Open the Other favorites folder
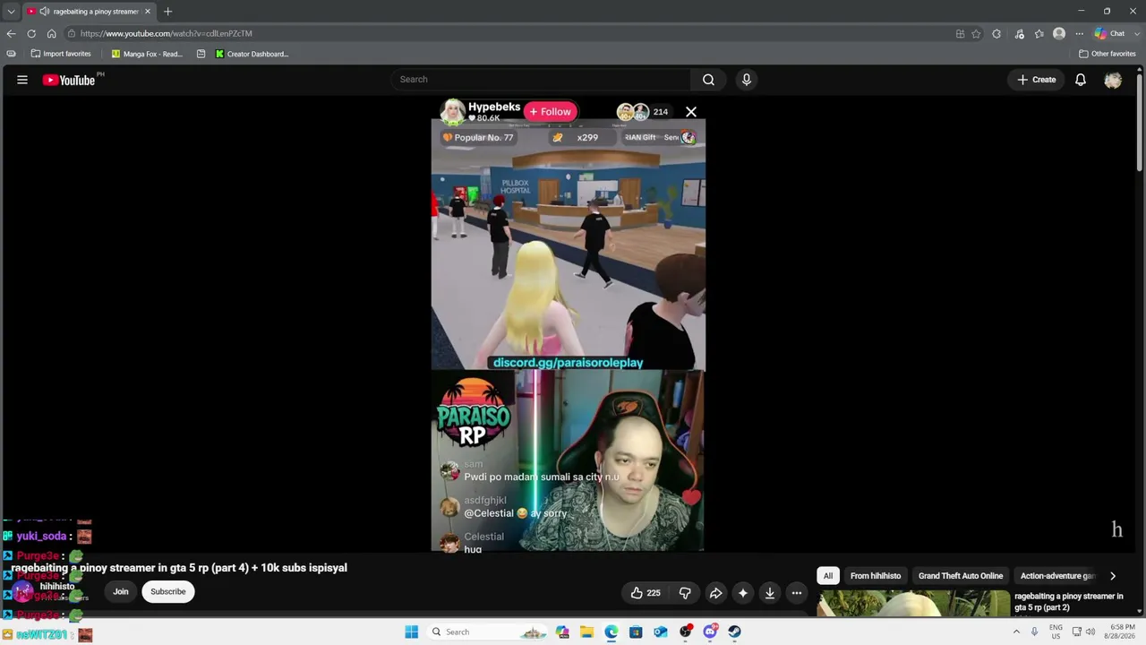The width and height of the screenshot is (1146, 645). [1108, 54]
